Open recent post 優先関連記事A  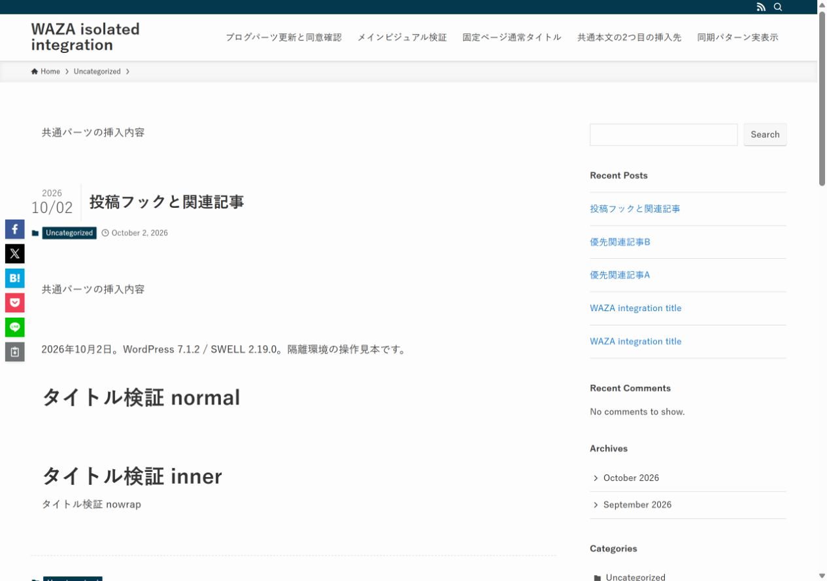pos(620,275)
